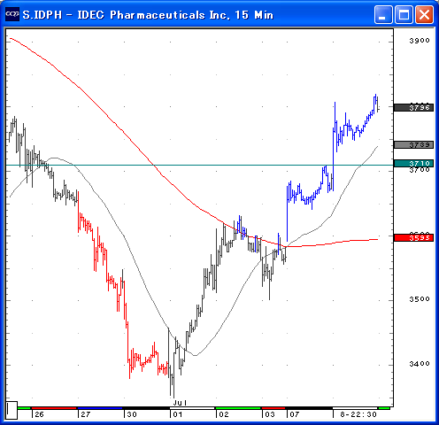Click the gray 3739 price label
This screenshot has width=439, height=425.
413,144
